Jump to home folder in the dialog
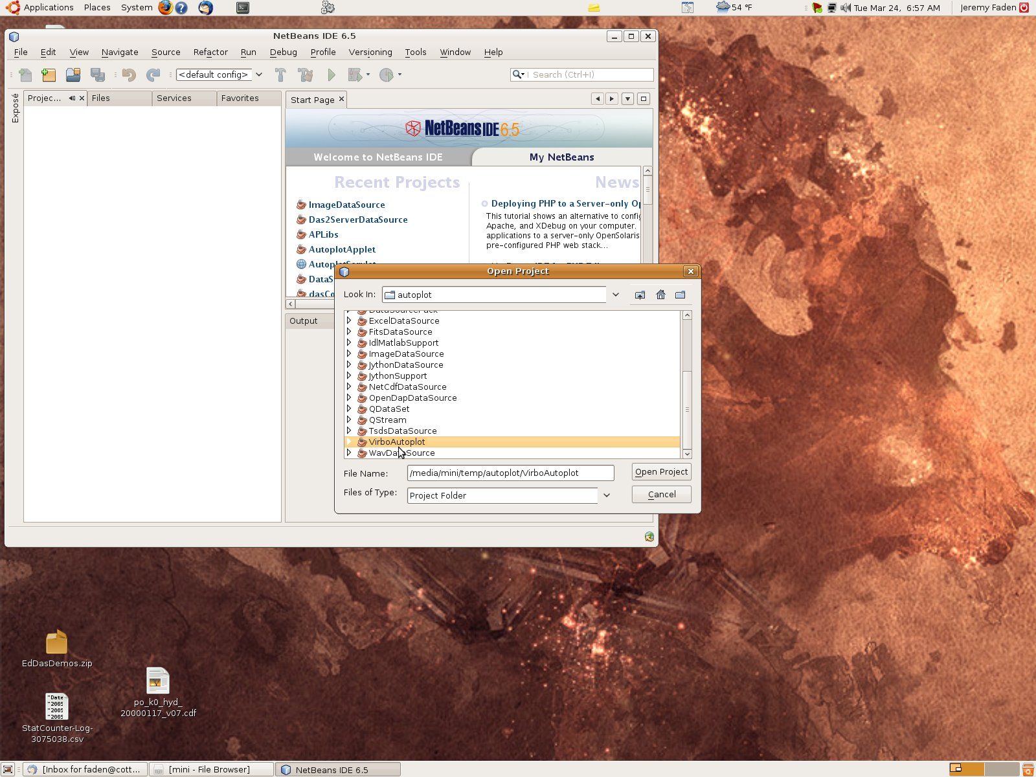 (660, 295)
